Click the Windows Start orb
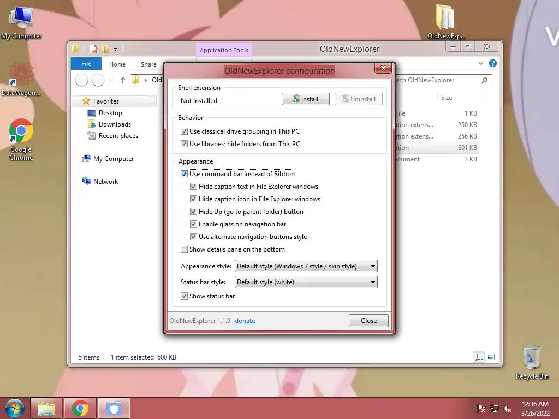The image size is (559, 419). point(15,408)
